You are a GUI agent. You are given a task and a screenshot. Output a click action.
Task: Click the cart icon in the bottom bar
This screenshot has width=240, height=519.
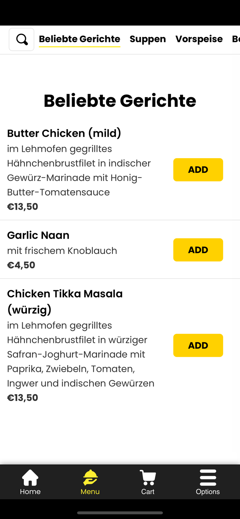click(148, 476)
